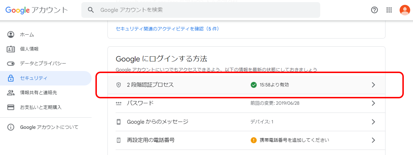Click 15:58より有効 status text
This screenshot has height=155, width=413.
coord(274,85)
